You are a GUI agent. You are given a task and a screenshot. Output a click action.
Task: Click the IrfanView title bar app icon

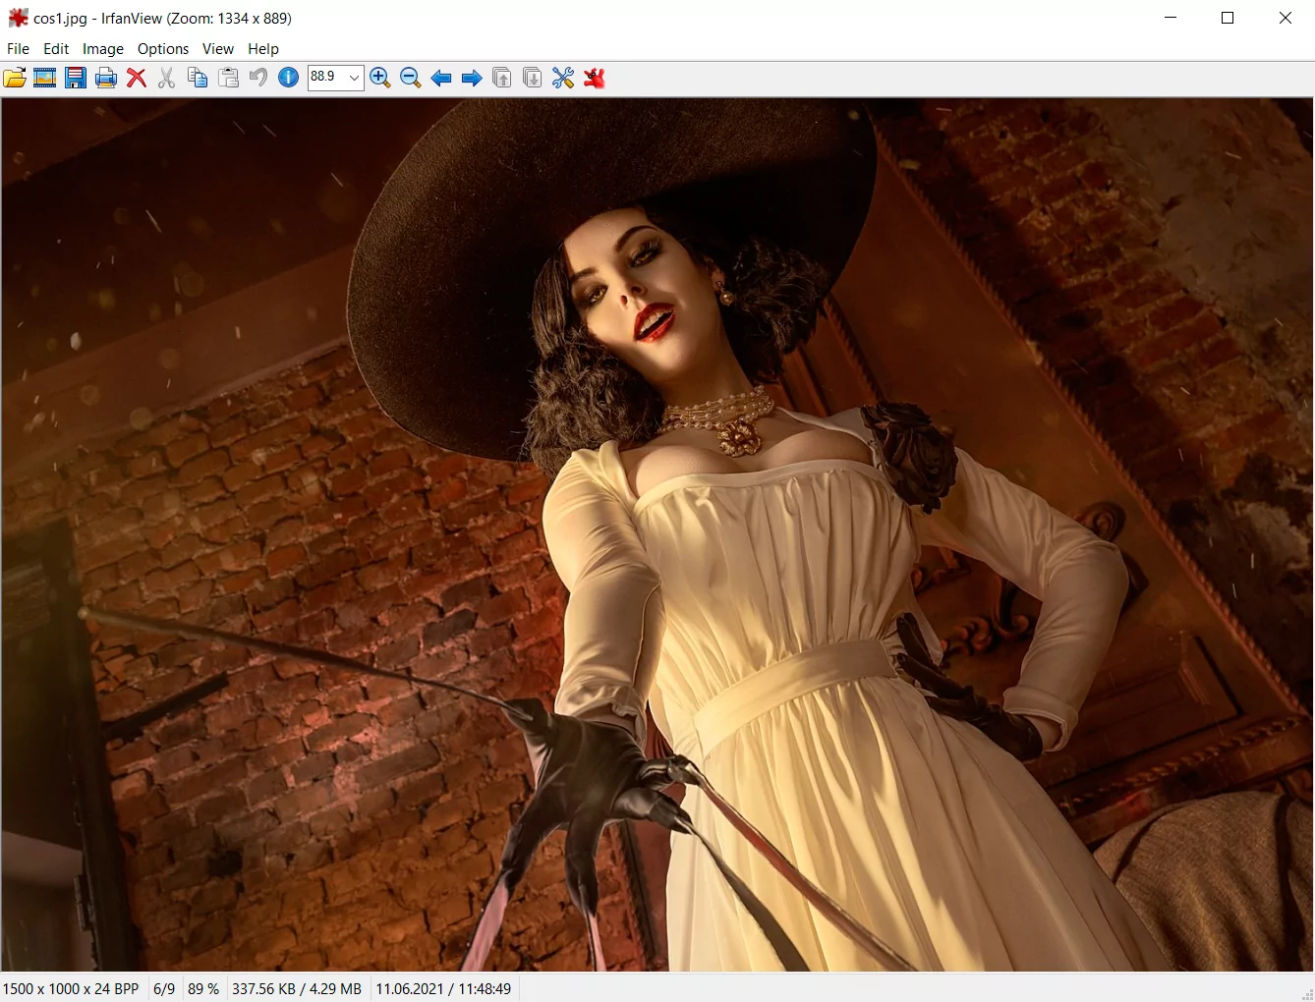tap(18, 18)
